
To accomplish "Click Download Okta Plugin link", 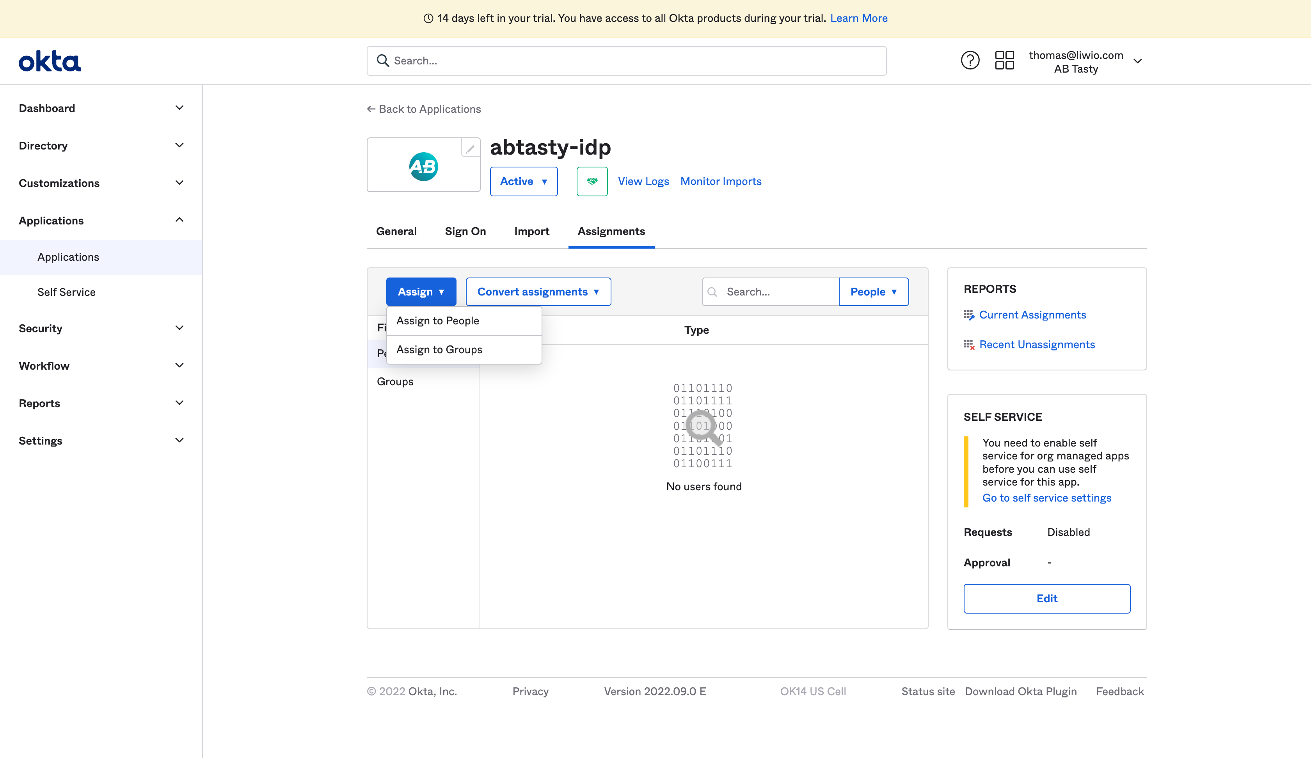I will 1020,692.
